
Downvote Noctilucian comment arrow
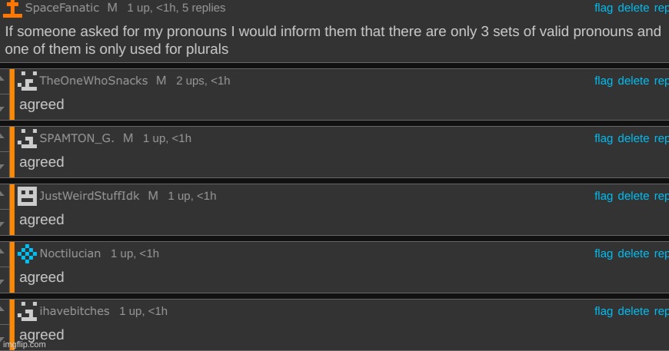click(x=2, y=282)
